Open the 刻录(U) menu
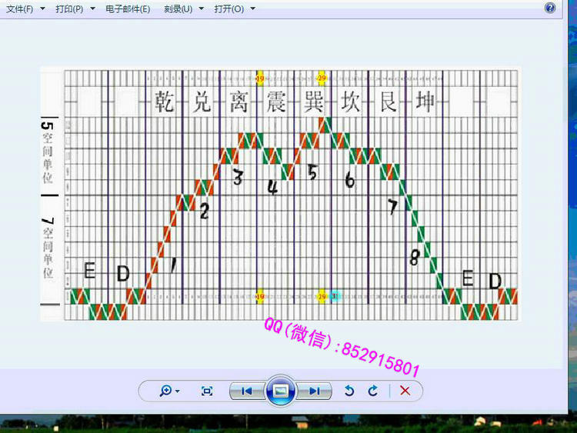Screen dimensions: 577x433 [x=178, y=8]
